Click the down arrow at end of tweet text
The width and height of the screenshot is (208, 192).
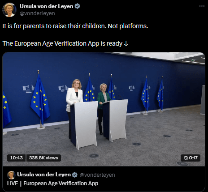click(x=126, y=44)
